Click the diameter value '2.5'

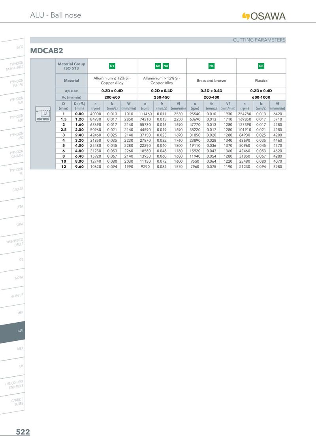(64, 130)
